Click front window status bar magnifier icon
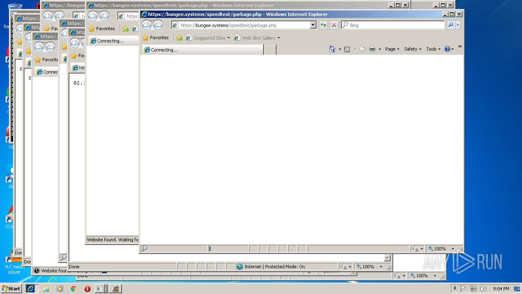 pyautogui.click(x=144, y=248)
